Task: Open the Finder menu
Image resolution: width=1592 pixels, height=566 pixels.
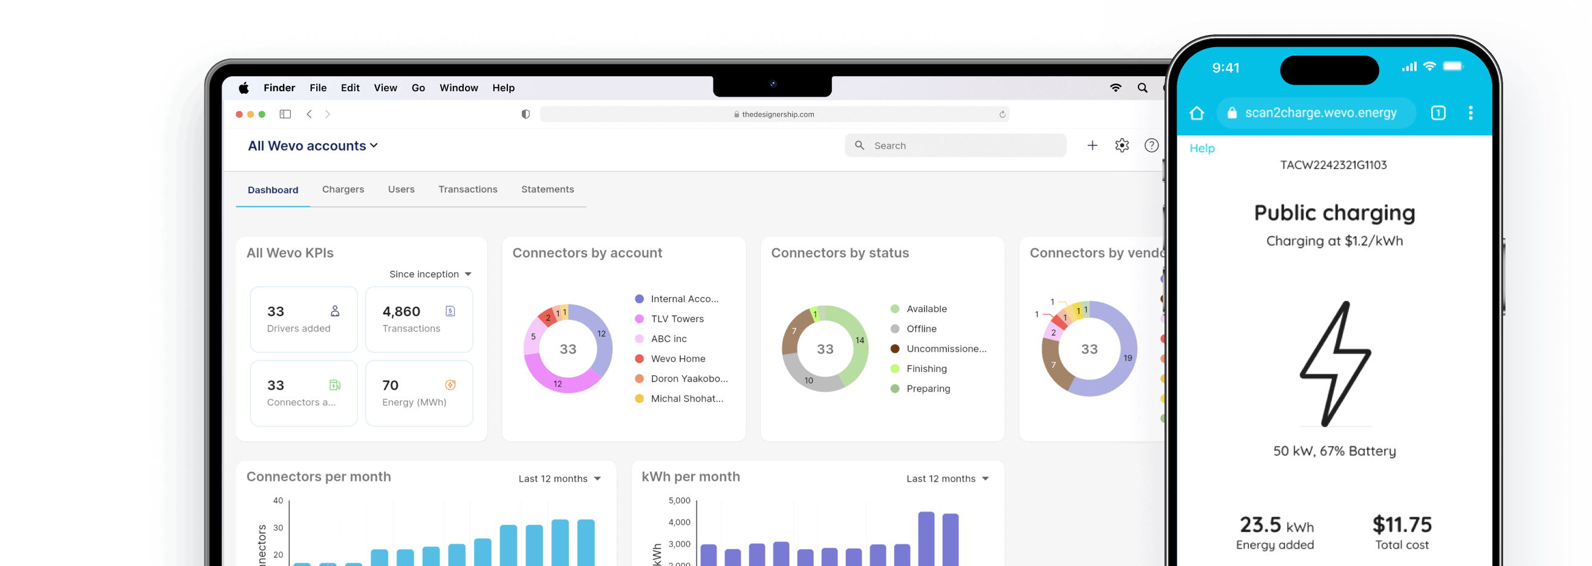Action: (x=279, y=88)
